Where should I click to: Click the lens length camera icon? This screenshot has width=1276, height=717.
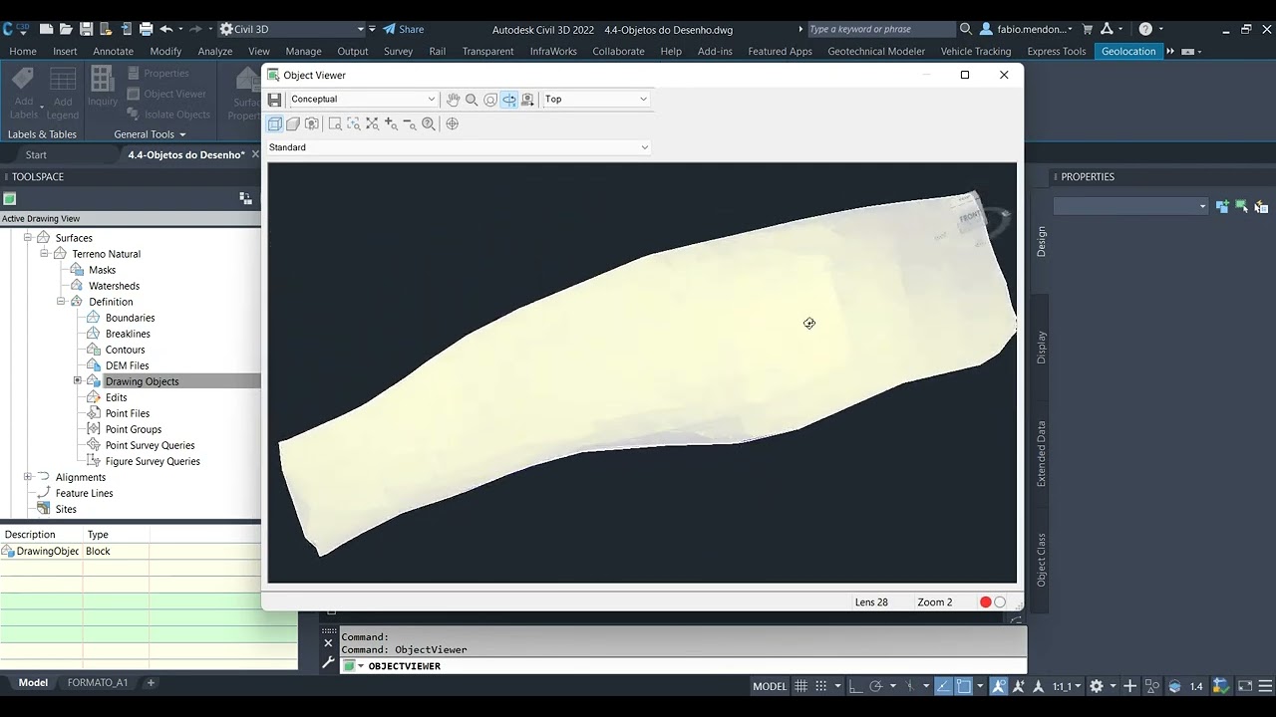tap(312, 124)
